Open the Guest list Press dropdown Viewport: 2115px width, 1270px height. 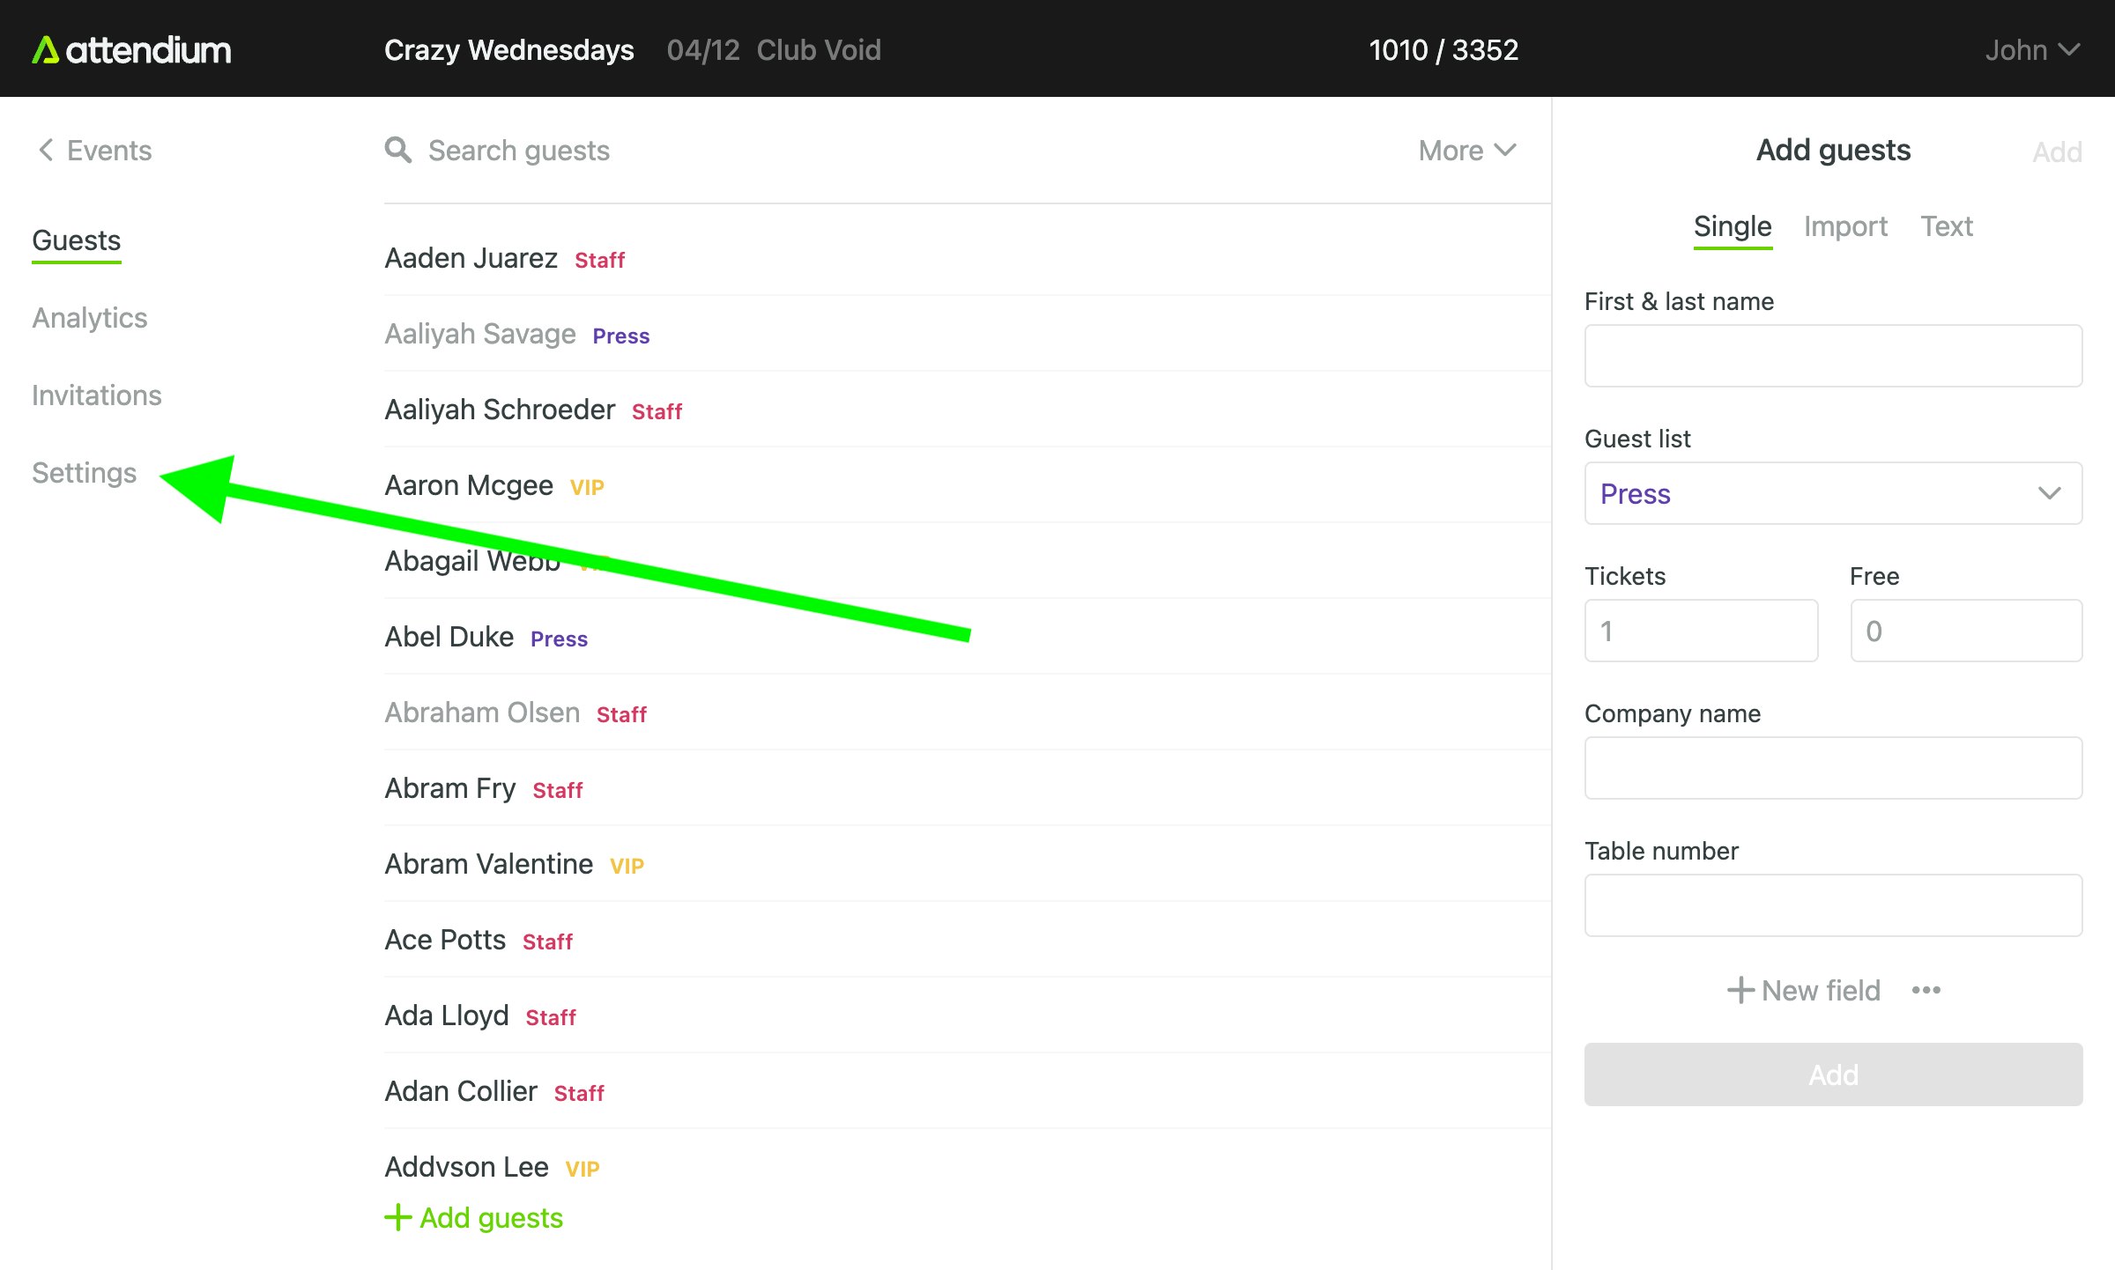[x=1833, y=493]
